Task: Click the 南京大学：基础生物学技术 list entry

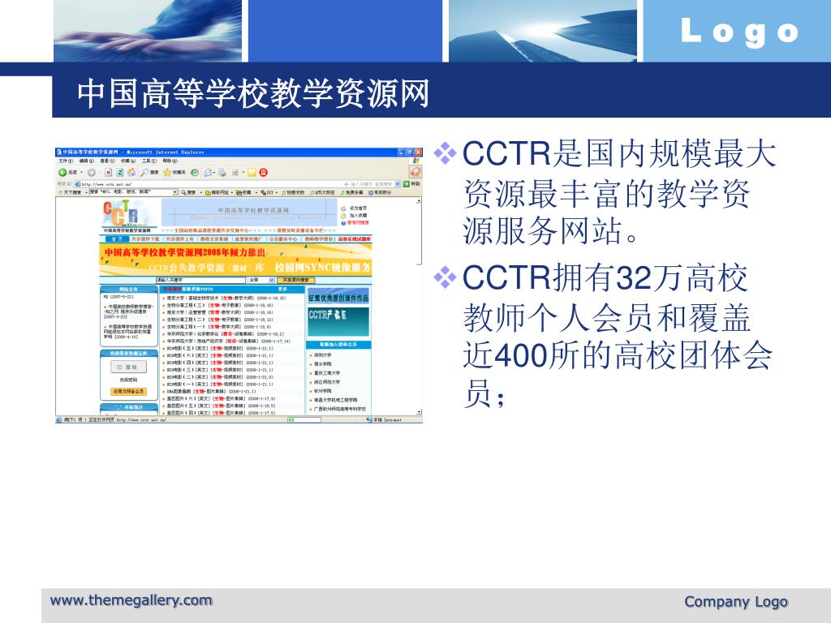Action: (x=226, y=299)
